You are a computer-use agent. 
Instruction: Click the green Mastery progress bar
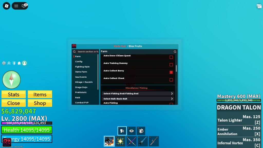239,100
